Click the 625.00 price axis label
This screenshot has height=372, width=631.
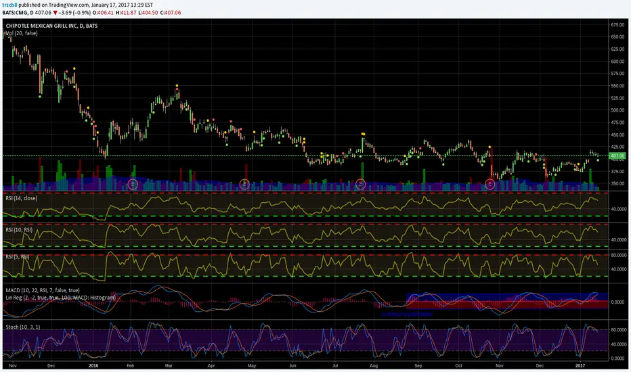pyautogui.click(x=617, y=49)
